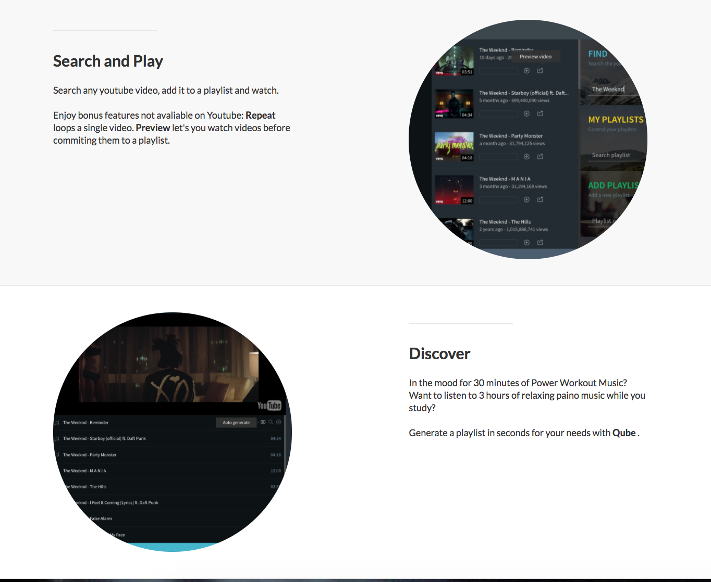The width and height of the screenshot is (711, 582).
Task: Click magnifier icon in Reminder playlist row
Action: (271, 422)
